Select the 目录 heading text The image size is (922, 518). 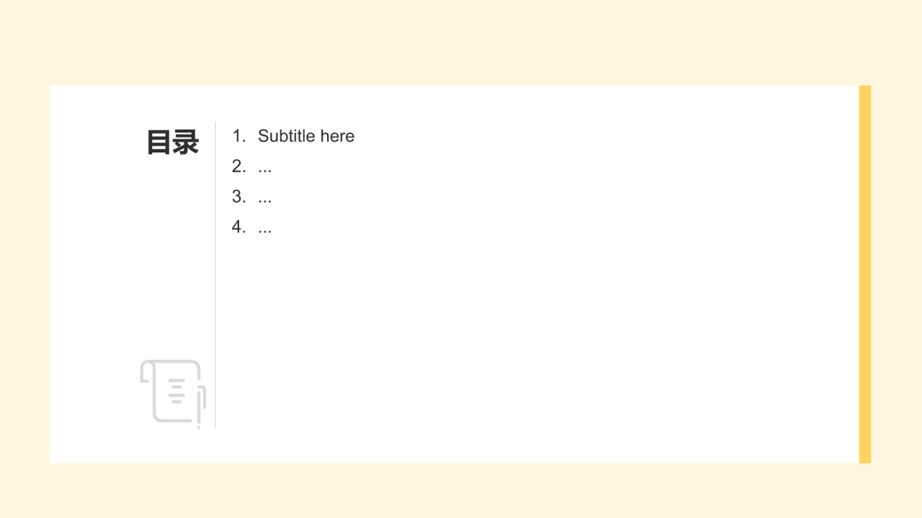(173, 142)
